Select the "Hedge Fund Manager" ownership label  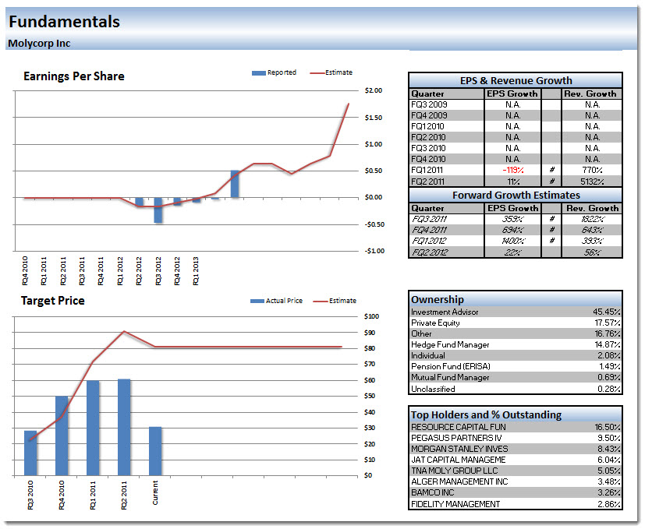450,345
